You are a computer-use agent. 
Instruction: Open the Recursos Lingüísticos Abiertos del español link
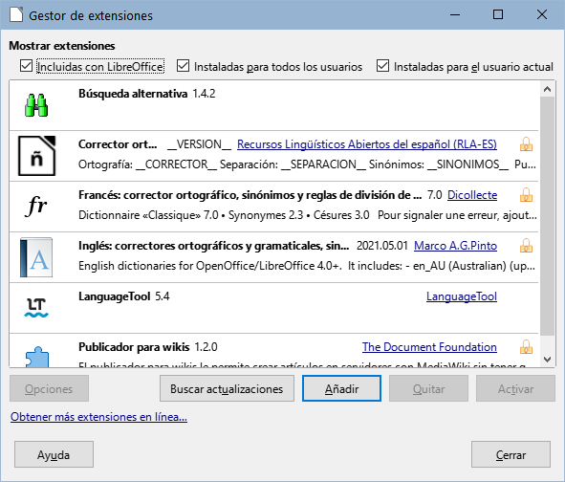point(367,144)
